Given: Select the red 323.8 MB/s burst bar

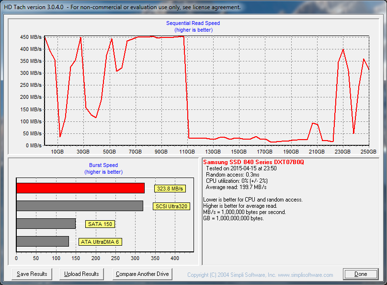Looking at the screenshot, I should pos(80,188).
